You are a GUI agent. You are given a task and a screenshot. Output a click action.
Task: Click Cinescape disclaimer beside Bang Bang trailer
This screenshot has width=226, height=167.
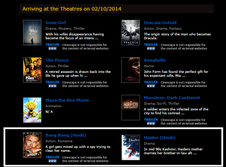(85, 159)
